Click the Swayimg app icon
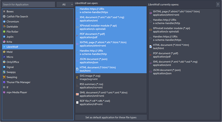 coord(4,77)
